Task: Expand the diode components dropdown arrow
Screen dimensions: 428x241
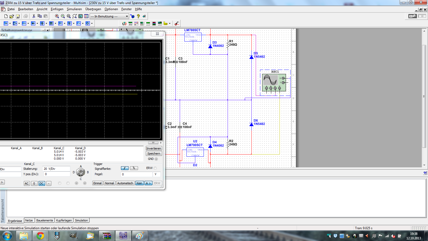Action: (x=37, y=24)
